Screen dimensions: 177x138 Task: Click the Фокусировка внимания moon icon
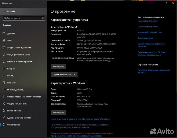point(4,54)
